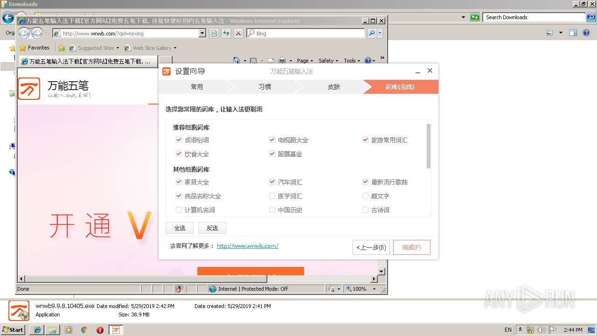Expand the Web Slice Gallery dropdown
The height and width of the screenshot is (336, 597).
click(x=175, y=48)
